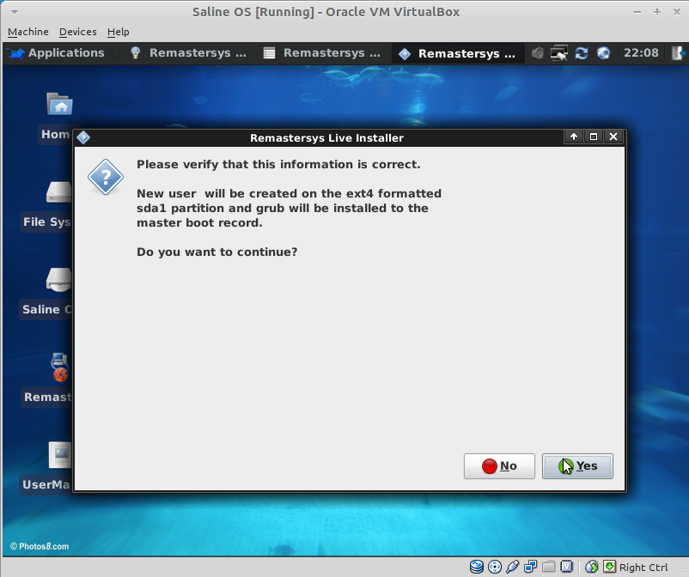Click the 'Do you want to continue?' text

pos(217,252)
